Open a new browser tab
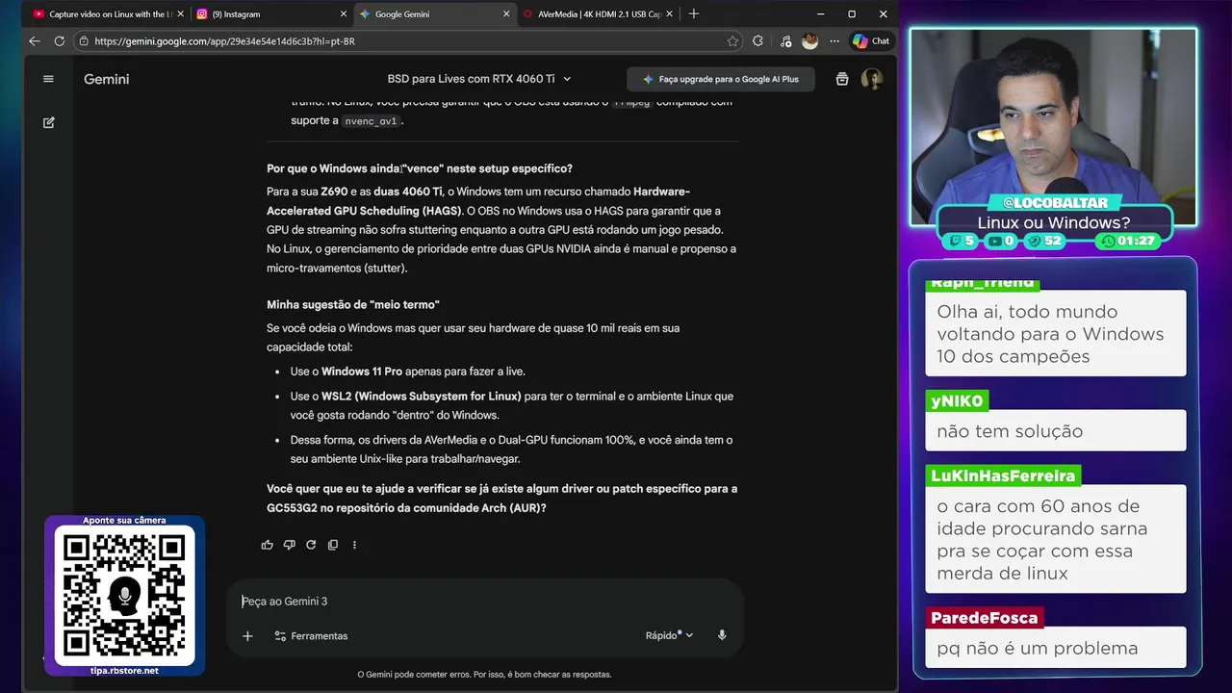1232x693 pixels. coord(694,13)
